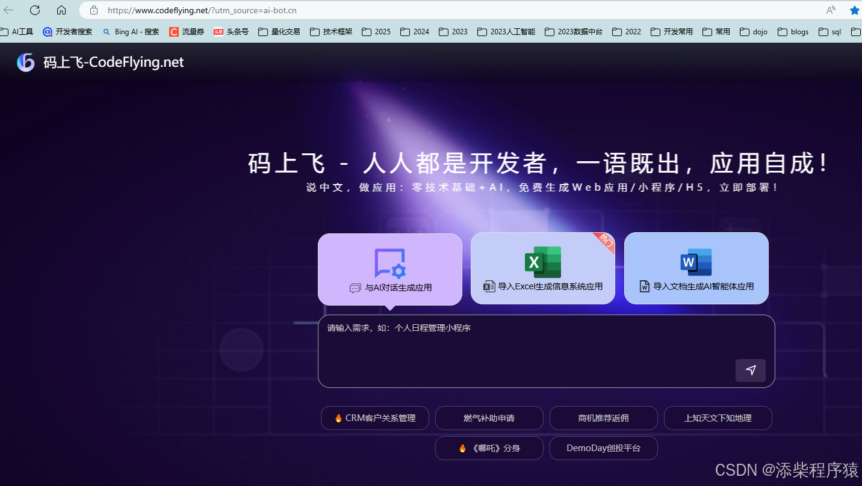862x486 pixels.
Task: Expand the 2022 bookmark folder
Action: (x=627, y=32)
